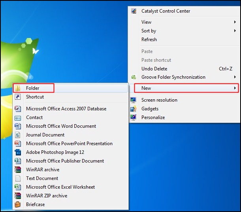Image resolution: width=241 pixels, height=212 pixels.
Task: Click the PowerPoint Presentation icon
Action: pyautogui.click(x=18, y=144)
